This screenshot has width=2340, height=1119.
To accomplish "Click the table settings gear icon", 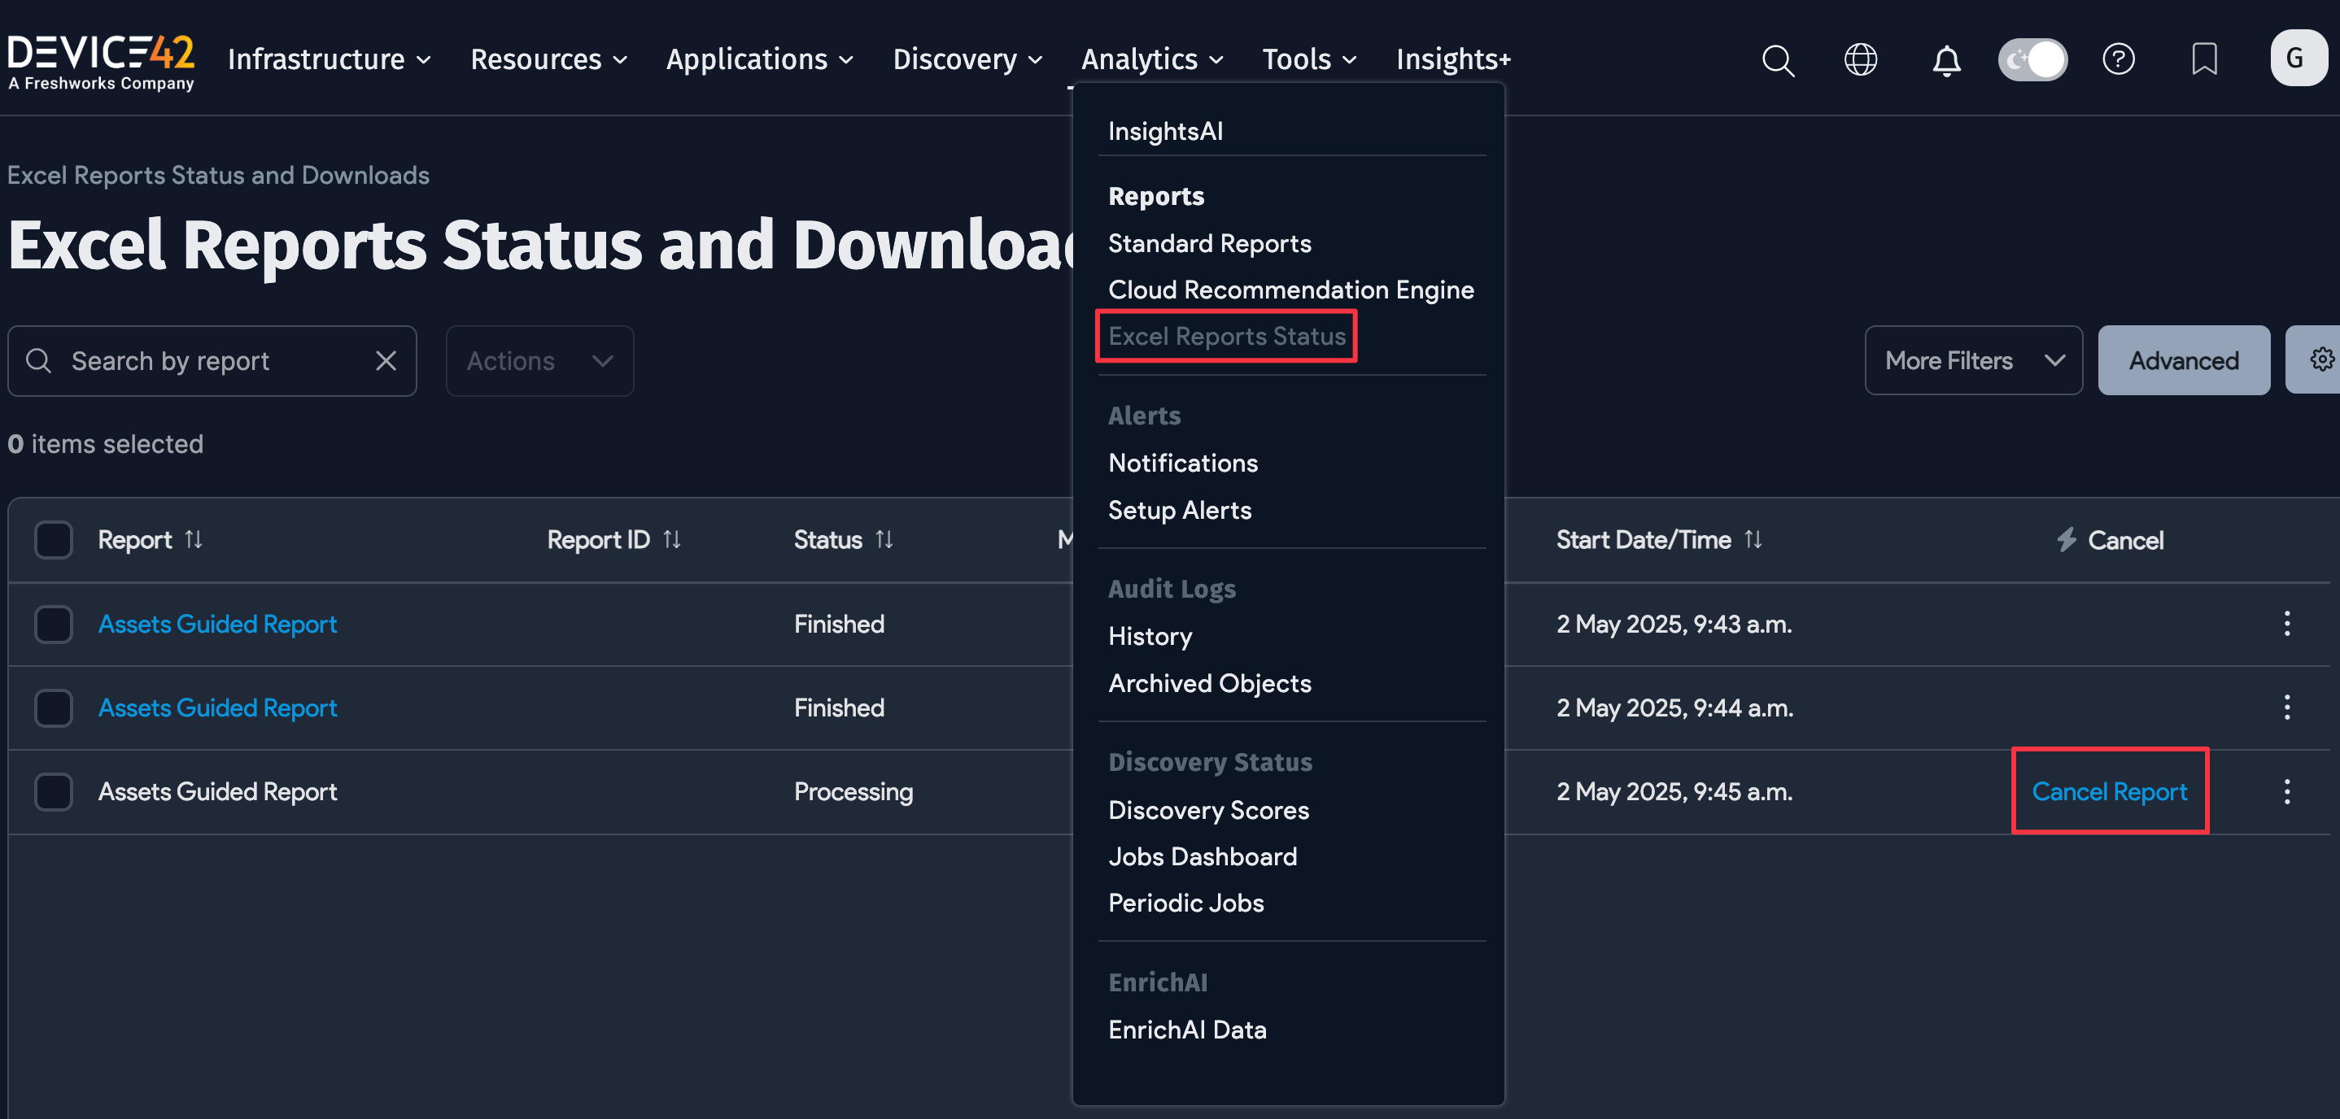I will [x=2322, y=359].
